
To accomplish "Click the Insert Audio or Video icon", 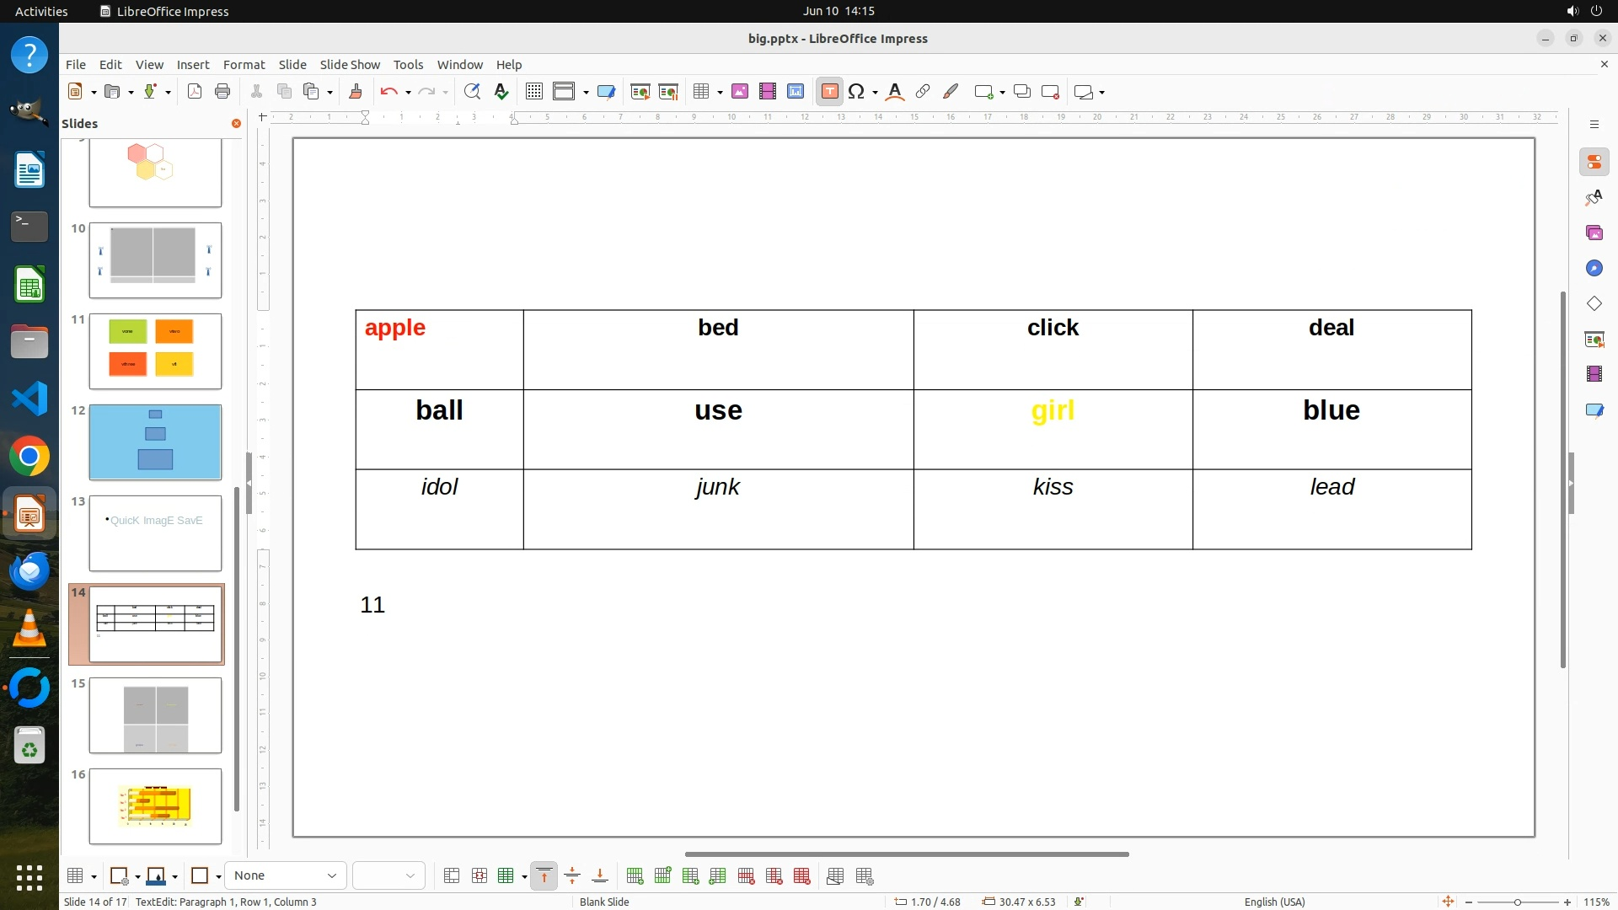I will click(x=767, y=92).
